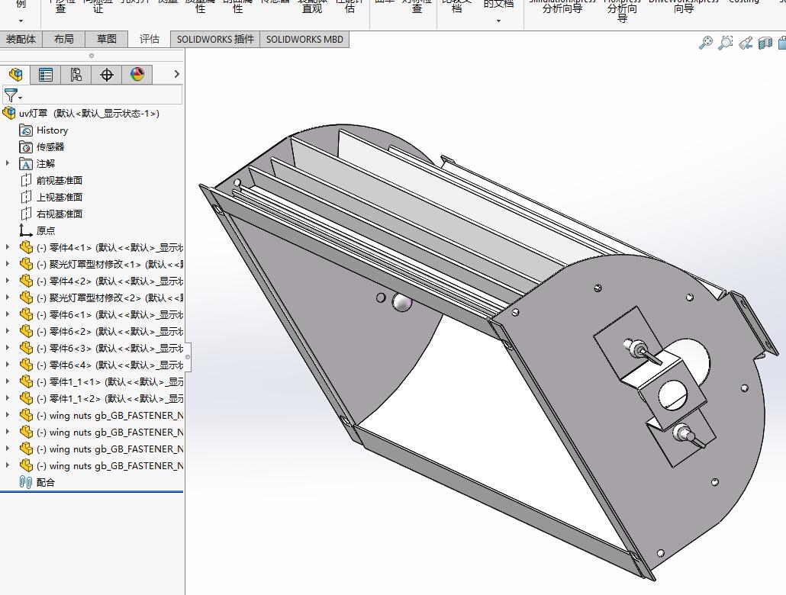The image size is (786, 595).
Task: Expand the 零件1_1<1> component node
Action: (7, 381)
